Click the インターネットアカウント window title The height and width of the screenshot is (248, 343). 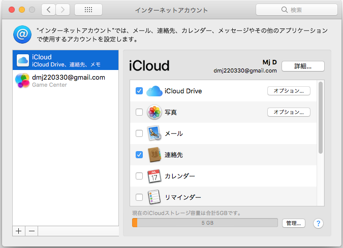(171, 10)
